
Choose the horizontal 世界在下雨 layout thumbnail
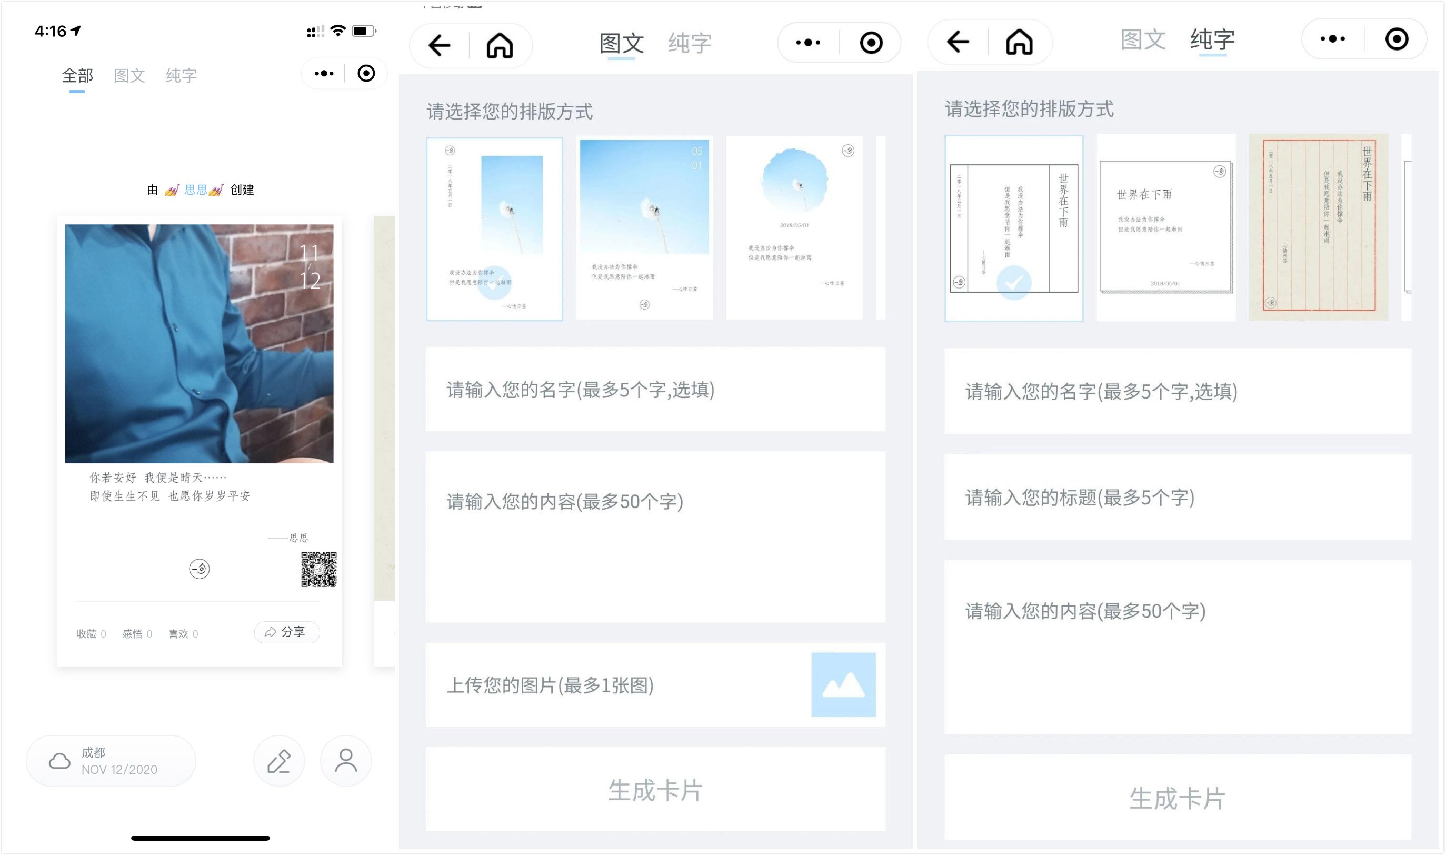click(1165, 227)
